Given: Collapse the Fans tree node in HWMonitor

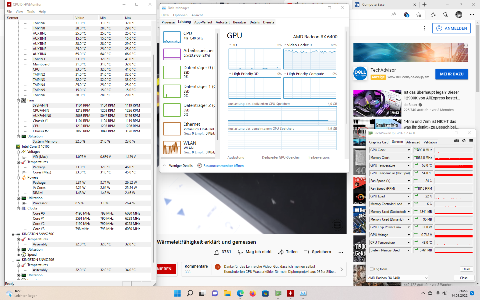Looking at the screenshot, I should pyautogui.click(x=18, y=100).
